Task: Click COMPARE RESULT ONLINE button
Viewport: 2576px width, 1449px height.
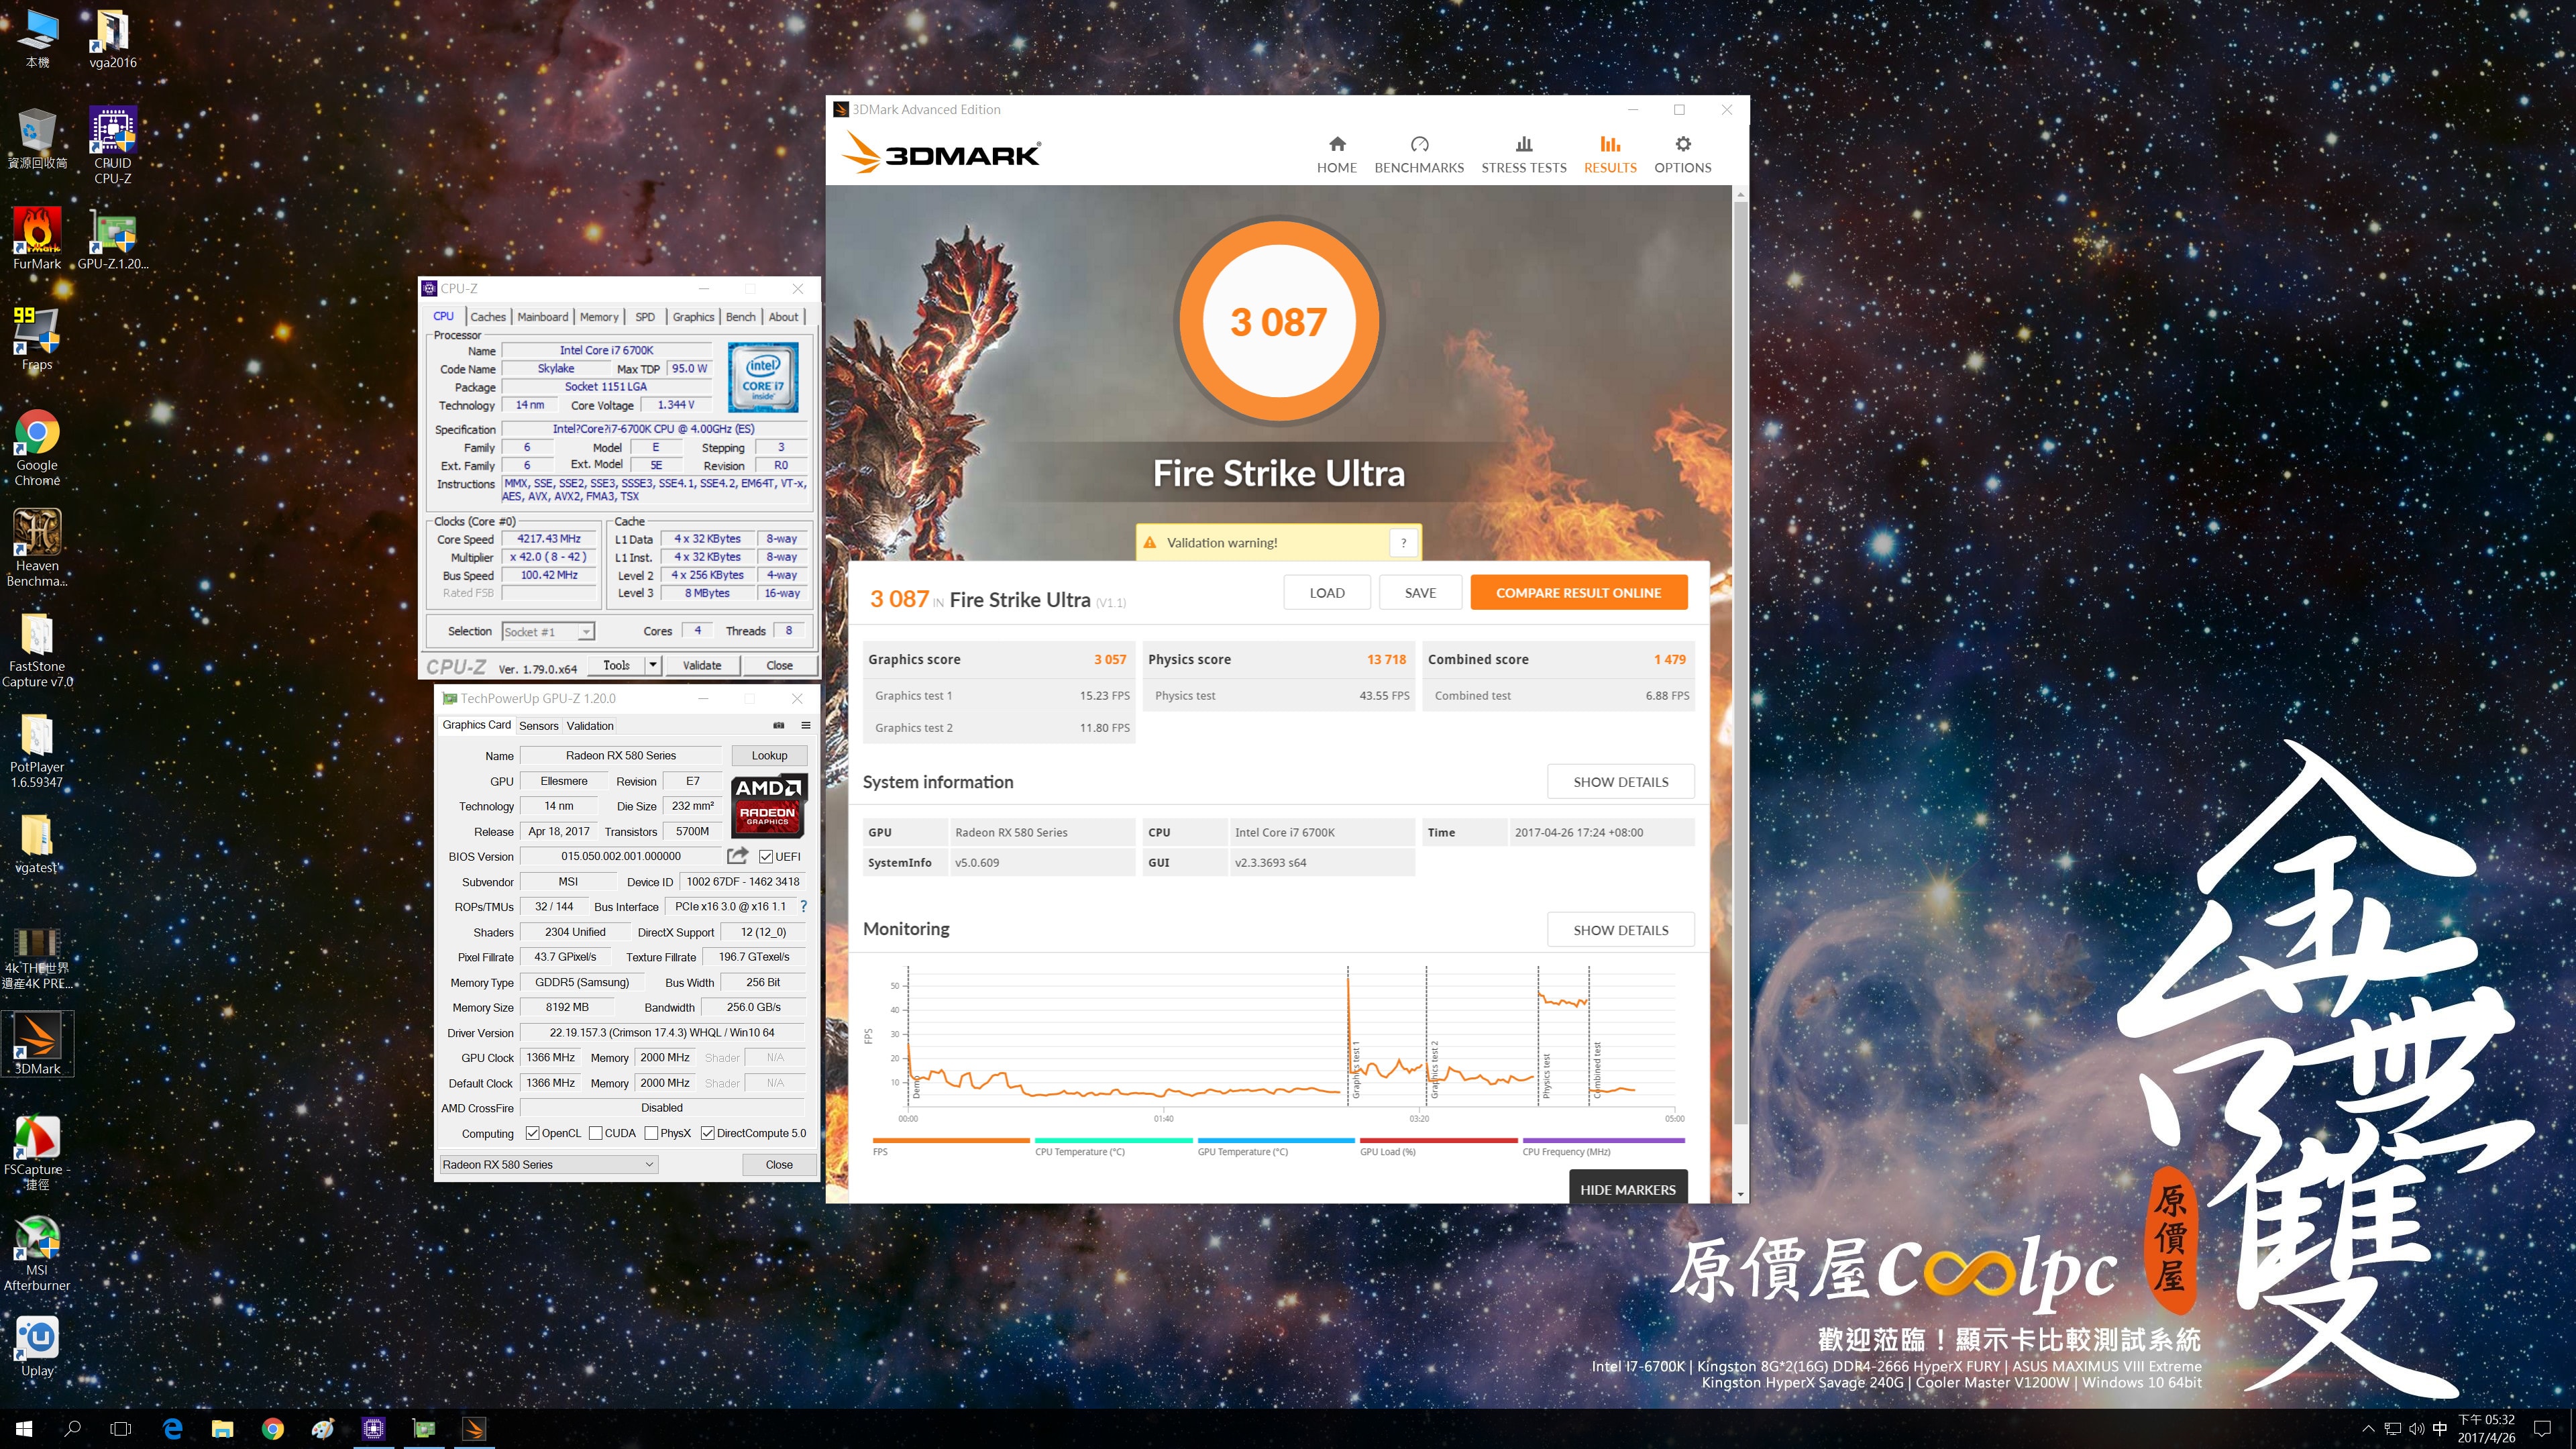Action: pyautogui.click(x=1578, y=592)
